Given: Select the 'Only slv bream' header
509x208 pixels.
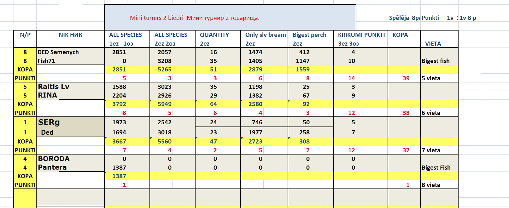Looking at the screenshot, I should click(x=266, y=35).
